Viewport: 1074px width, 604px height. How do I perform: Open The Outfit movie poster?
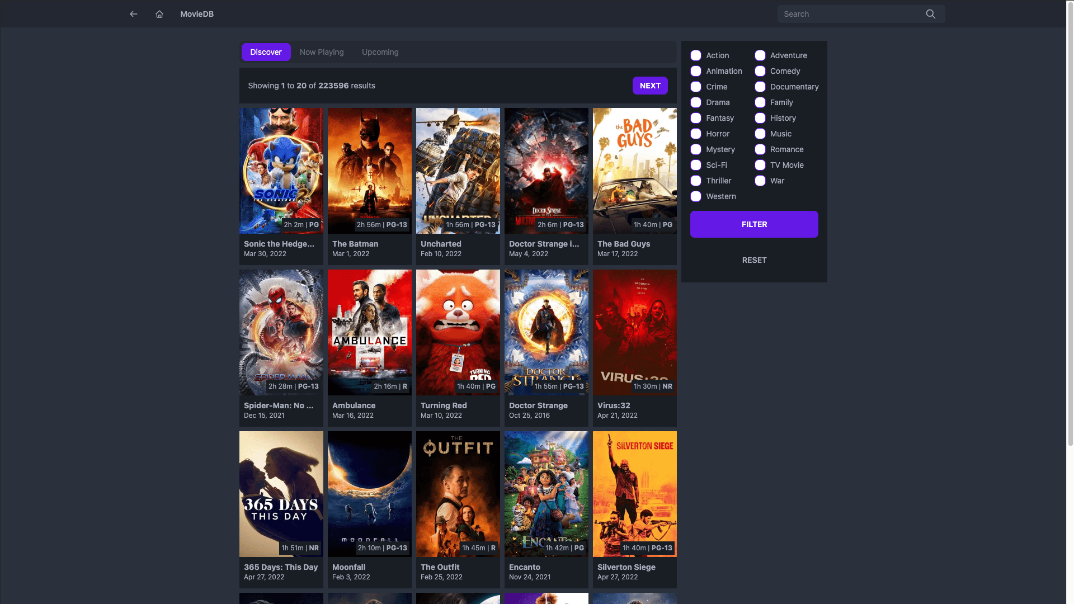click(x=458, y=494)
